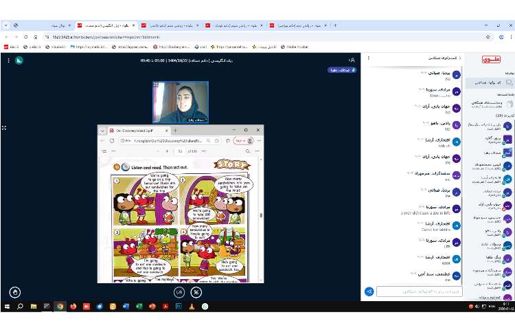The height and width of the screenshot is (330, 515).
Task: Open Firefox from the Windows taskbar
Action: [x=73, y=306]
